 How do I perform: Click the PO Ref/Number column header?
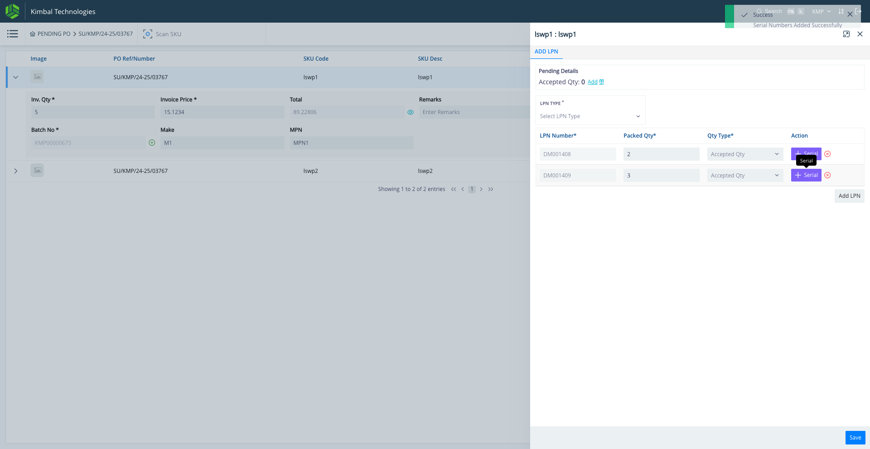(x=134, y=59)
